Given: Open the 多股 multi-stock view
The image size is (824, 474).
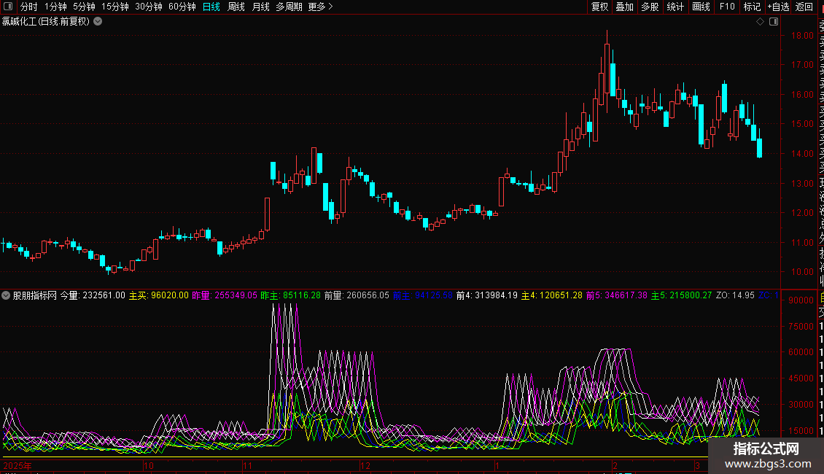Looking at the screenshot, I should pos(650,7).
